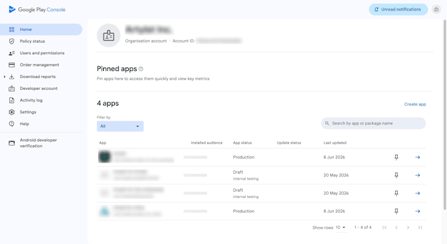Focus the search by app name field
The image size is (447, 244).
click(373, 123)
